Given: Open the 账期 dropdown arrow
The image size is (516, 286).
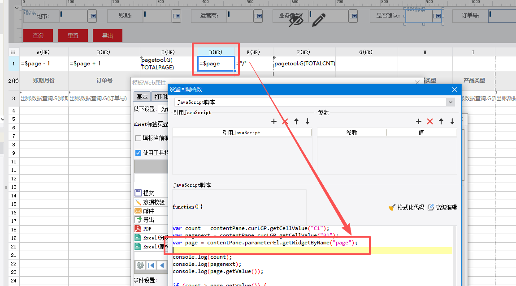Looking at the screenshot, I should [177, 16].
